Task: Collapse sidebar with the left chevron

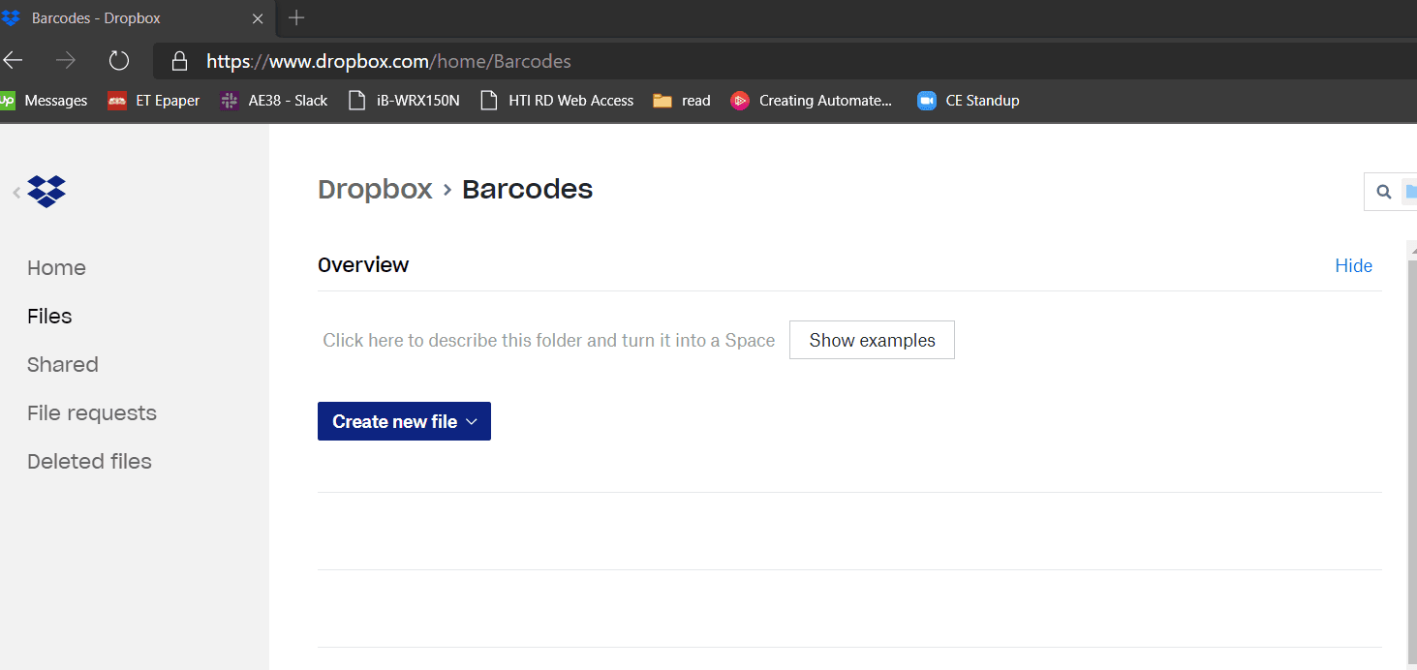Action: 16,193
